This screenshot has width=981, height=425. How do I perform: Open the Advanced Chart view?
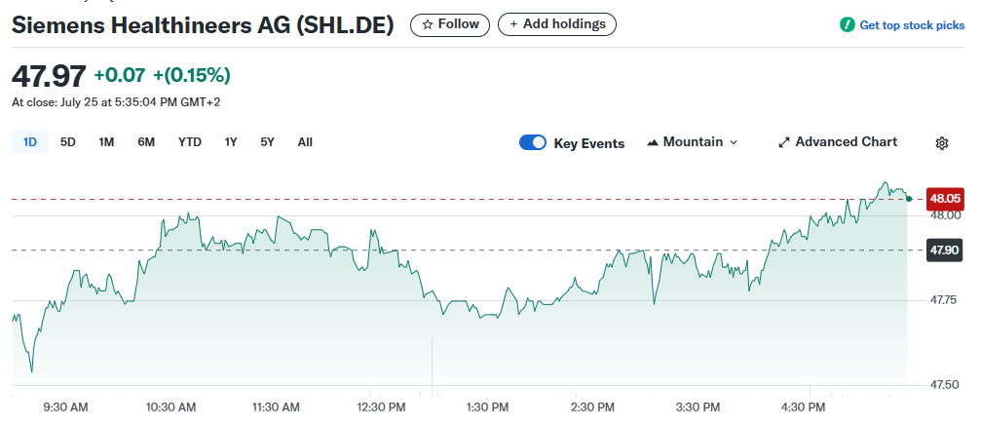pos(838,142)
